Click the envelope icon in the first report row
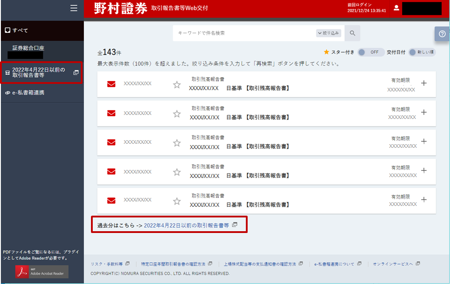This screenshot has height=284, width=450. click(111, 84)
